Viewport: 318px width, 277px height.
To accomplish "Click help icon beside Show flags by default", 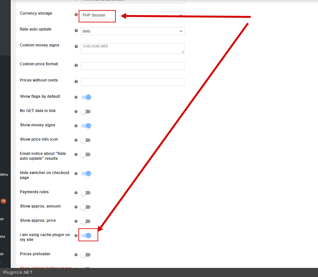I will pyautogui.click(x=76, y=97).
